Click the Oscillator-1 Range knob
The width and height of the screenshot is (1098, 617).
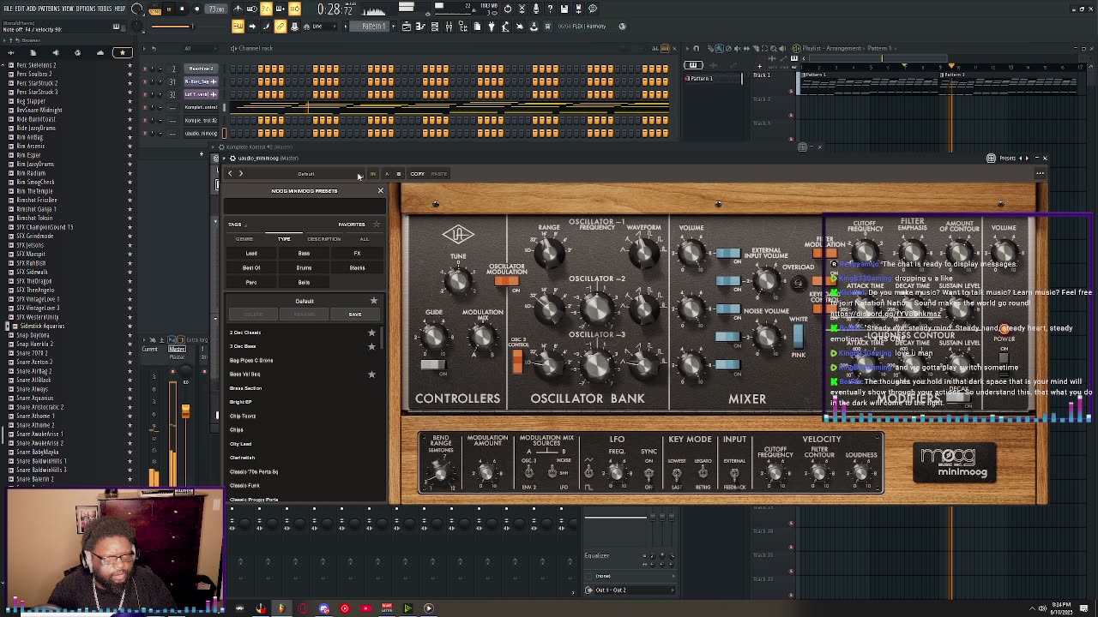(x=550, y=252)
